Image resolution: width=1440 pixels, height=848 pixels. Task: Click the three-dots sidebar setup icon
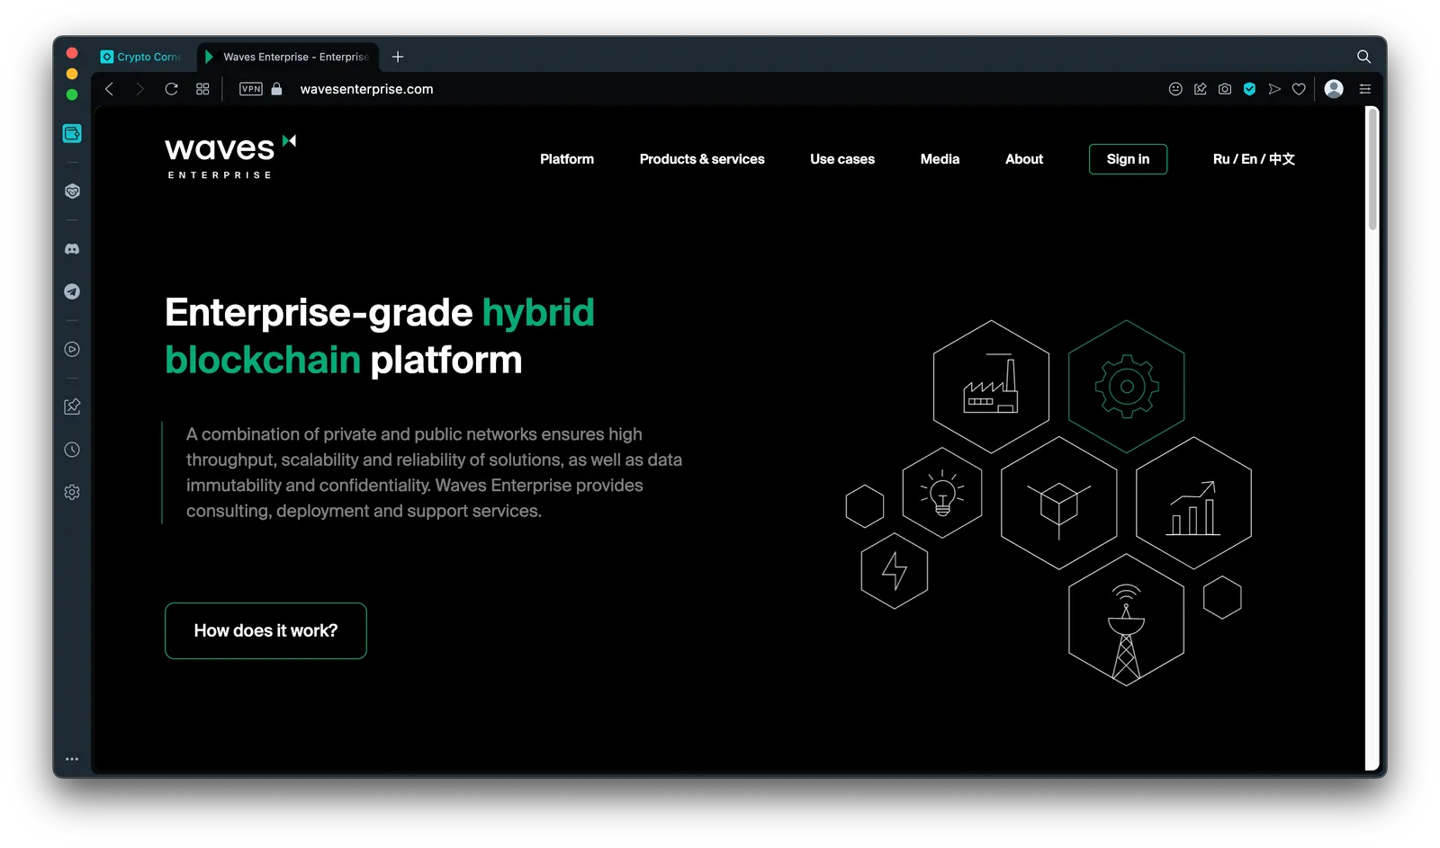[72, 759]
